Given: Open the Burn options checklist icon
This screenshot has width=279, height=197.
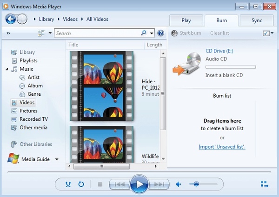Looking at the screenshot, I should point(266,33).
